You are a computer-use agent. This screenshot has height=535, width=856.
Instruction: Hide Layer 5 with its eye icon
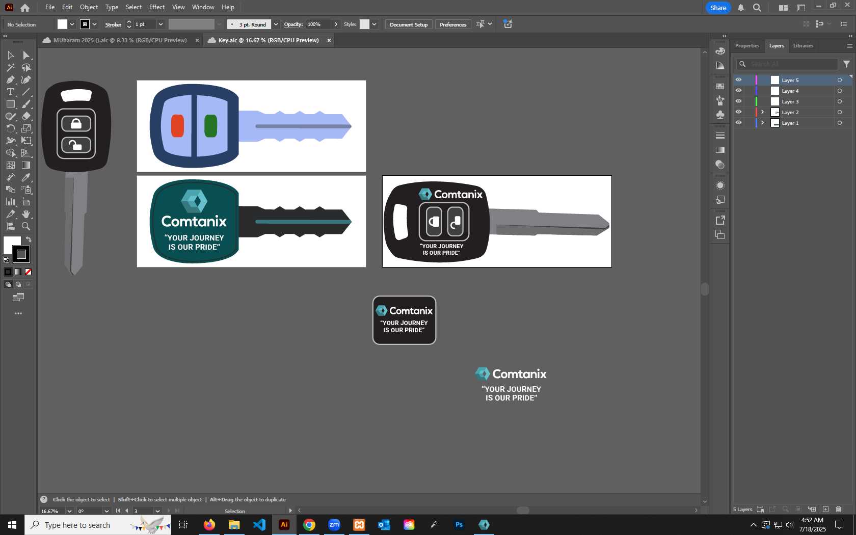tap(738, 80)
